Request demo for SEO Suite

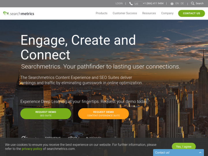coord(46,114)
